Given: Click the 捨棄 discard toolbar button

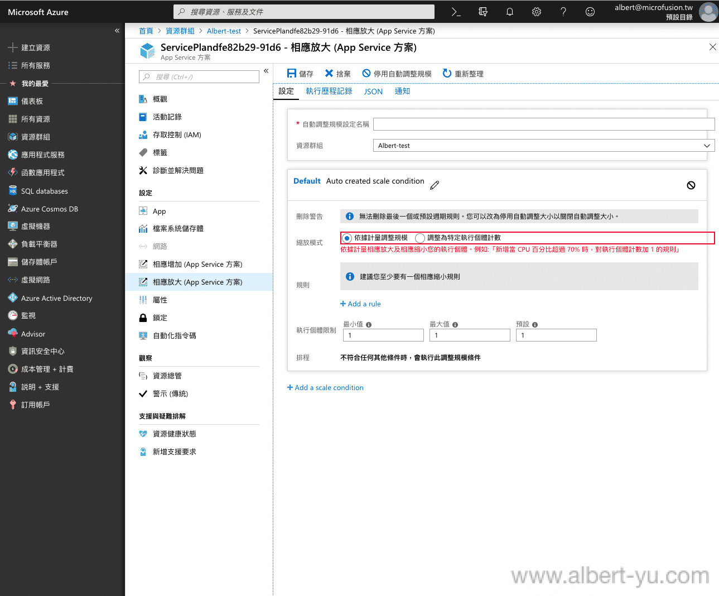Looking at the screenshot, I should click(338, 74).
